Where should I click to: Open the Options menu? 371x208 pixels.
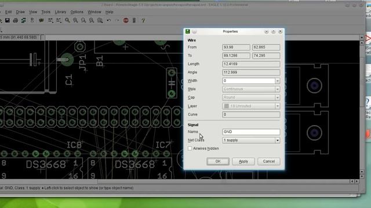pos(77,12)
